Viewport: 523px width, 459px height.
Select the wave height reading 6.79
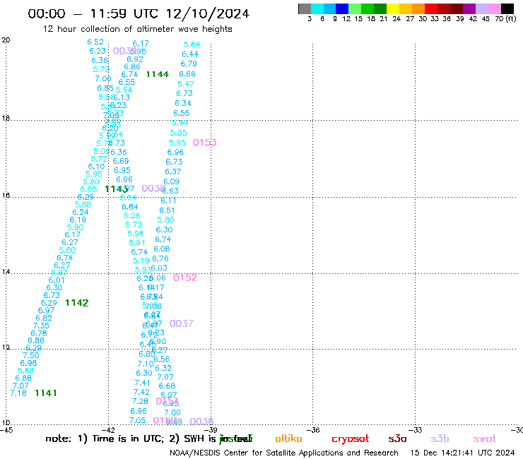coord(189,64)
